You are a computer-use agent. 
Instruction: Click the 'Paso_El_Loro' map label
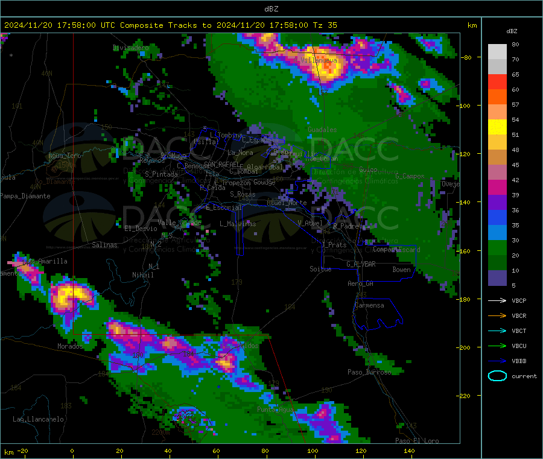417,441
